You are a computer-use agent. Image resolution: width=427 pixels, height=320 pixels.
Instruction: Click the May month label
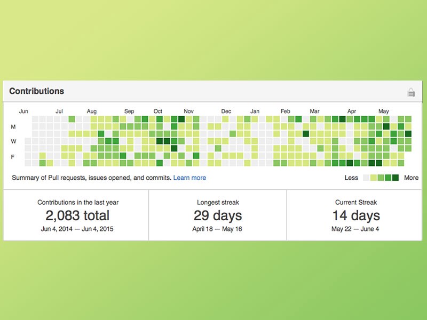[x=384, y=111]
